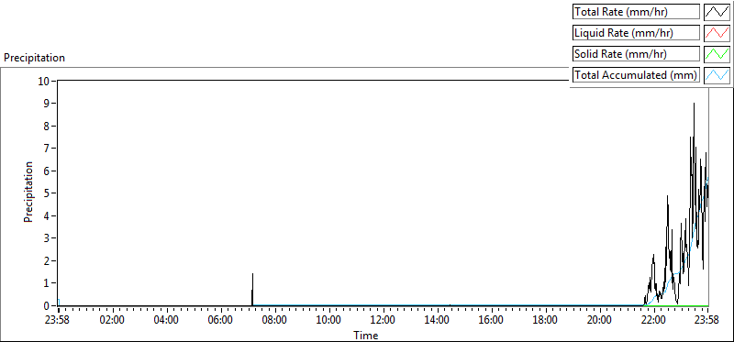Click the 04:00 time tick label
734x342 pixels.
point(167,321)
